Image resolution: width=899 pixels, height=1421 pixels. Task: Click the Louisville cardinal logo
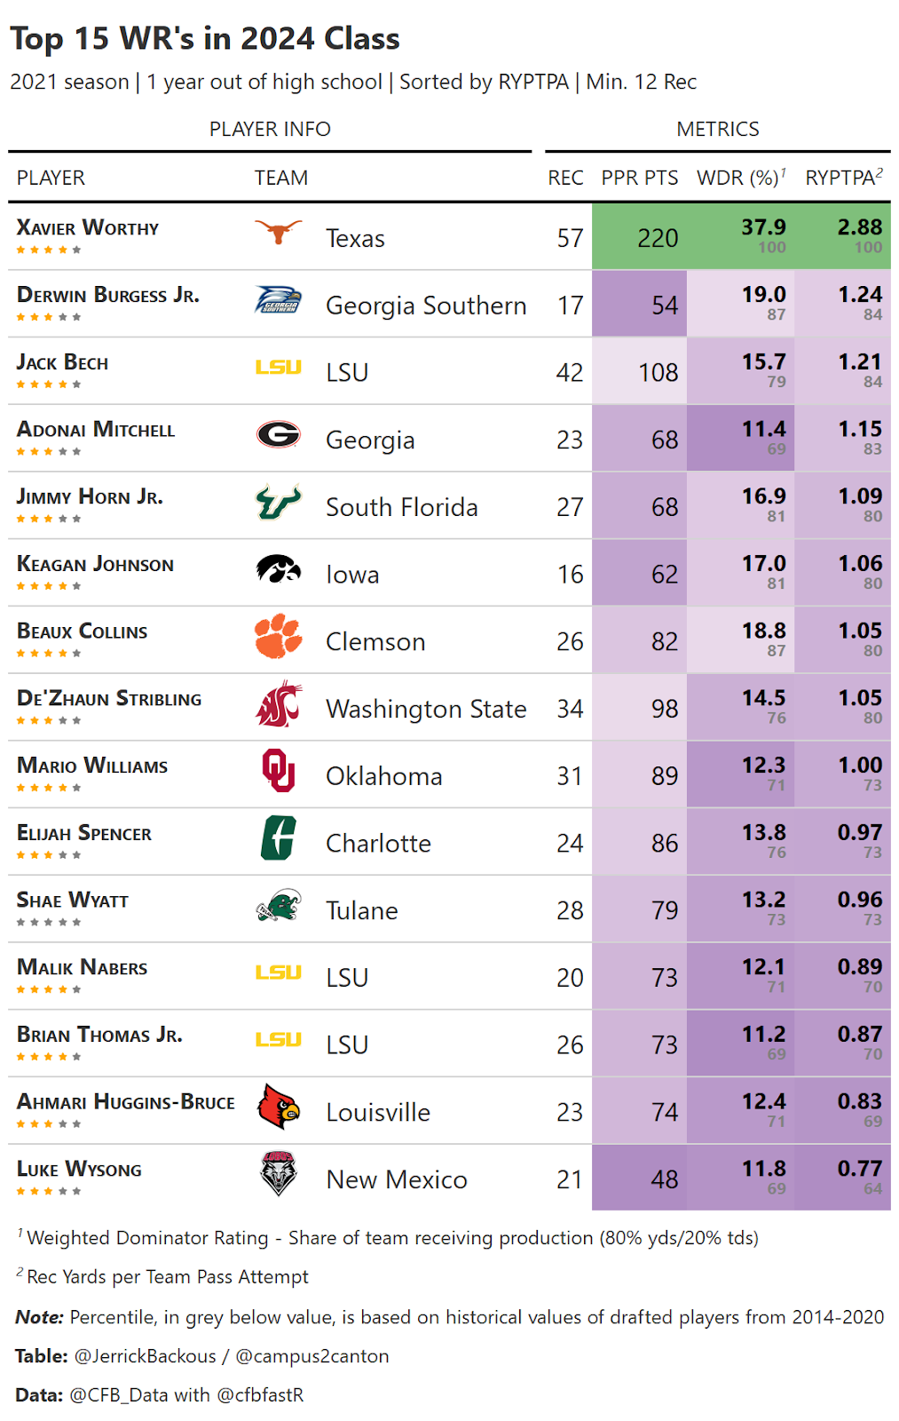(278, 1107)
